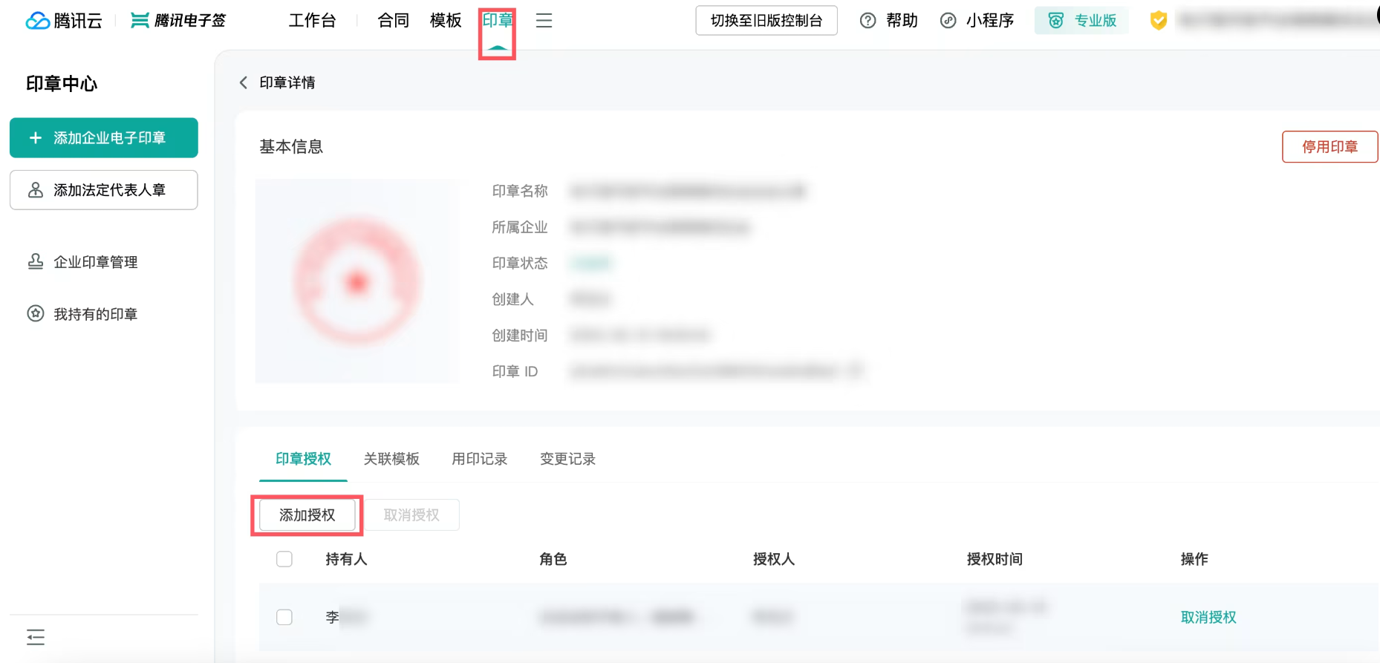The width and height of the screenshot is (1380, 663).
Task: Click the 授权人 column header
Action: (x=774, y=559)
